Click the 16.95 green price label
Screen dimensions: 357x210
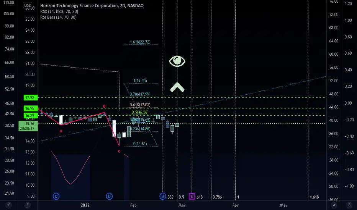pyautogui.click(x=30, y=108)
